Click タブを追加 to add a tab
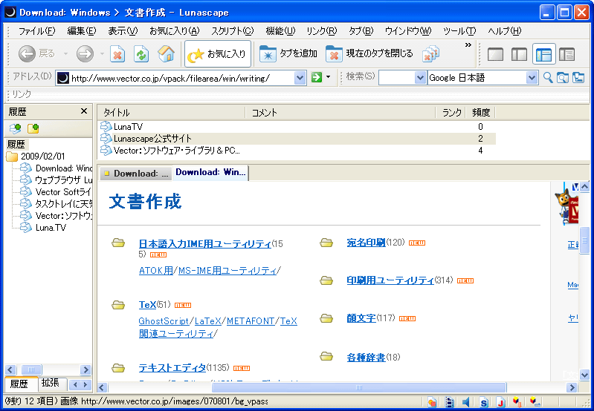 (x=288, y=54)
